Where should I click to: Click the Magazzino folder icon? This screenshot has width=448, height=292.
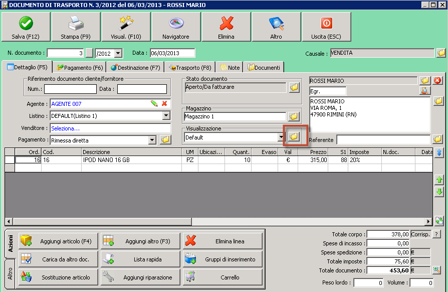tap(293, 116)
